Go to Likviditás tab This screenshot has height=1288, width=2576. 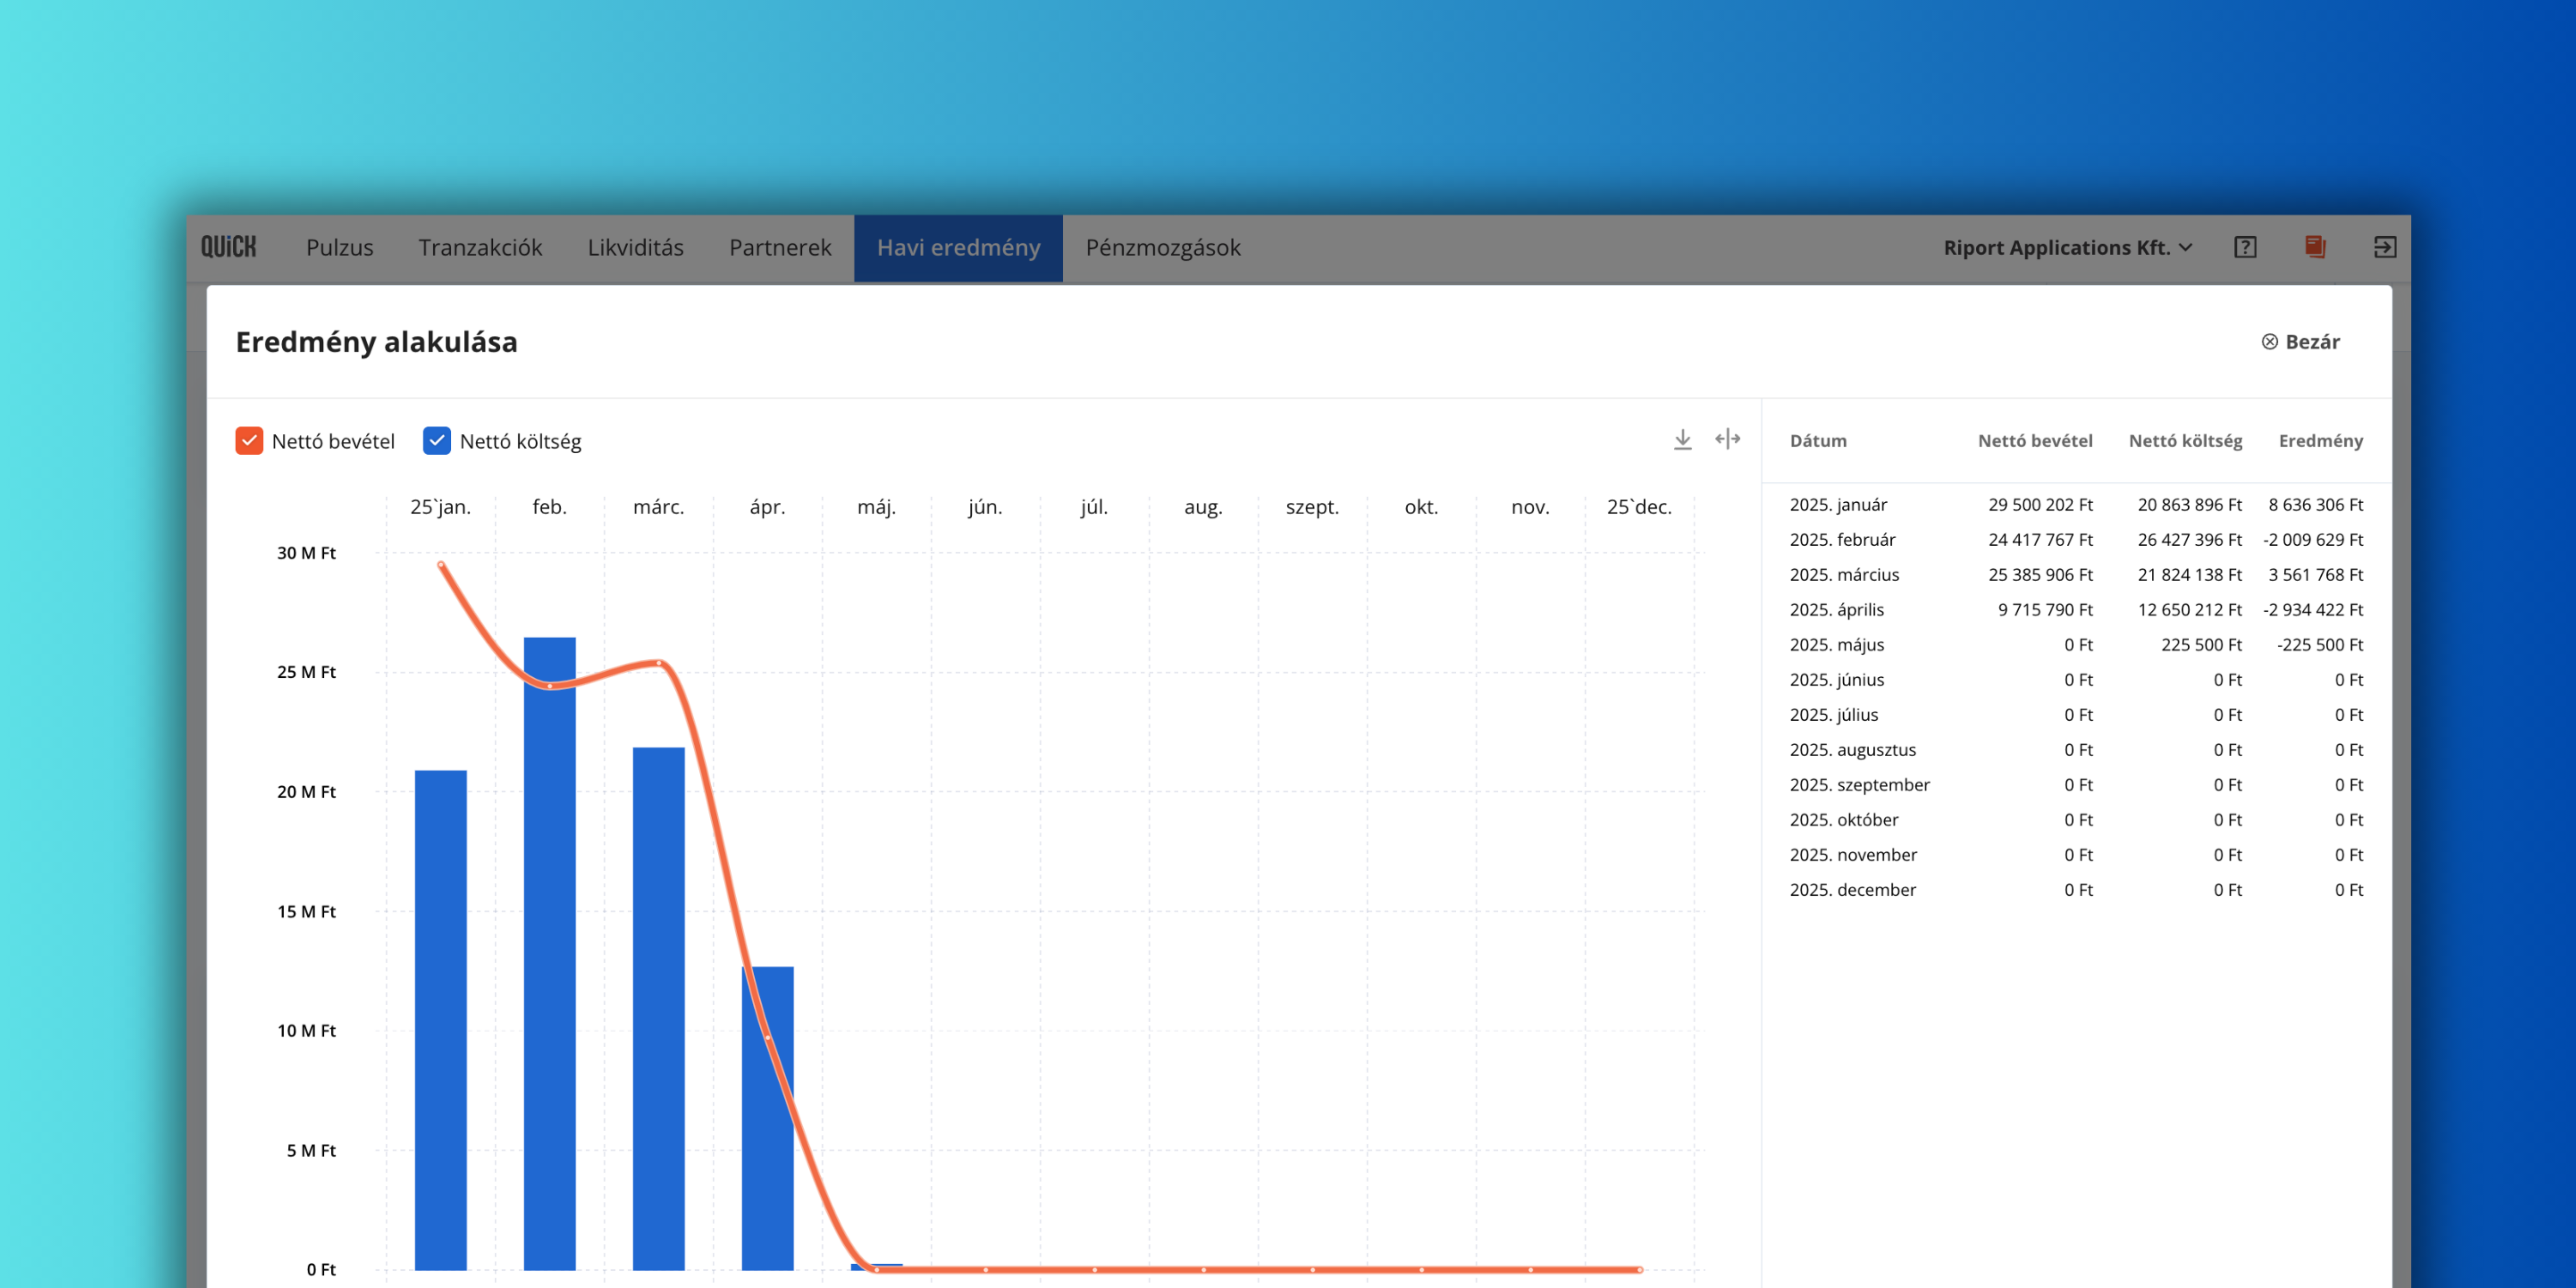636,247
